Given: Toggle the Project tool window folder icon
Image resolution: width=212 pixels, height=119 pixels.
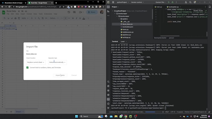Looking at the screenshot, I should click(108, 7).
